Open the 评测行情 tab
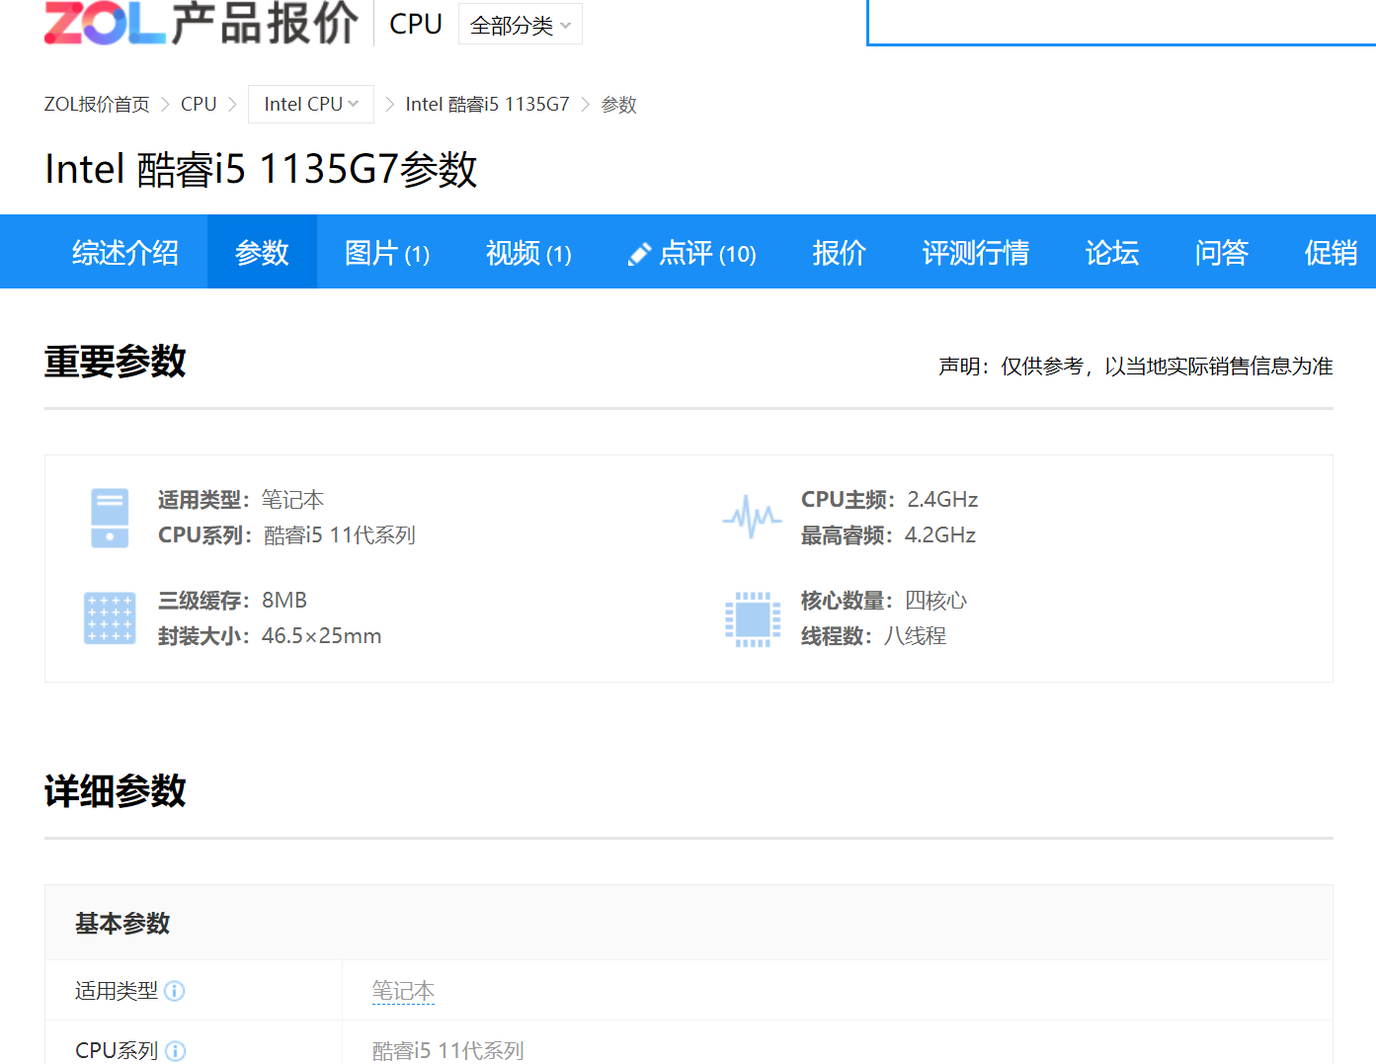The image size is (1376, 1064). point(976,253)
